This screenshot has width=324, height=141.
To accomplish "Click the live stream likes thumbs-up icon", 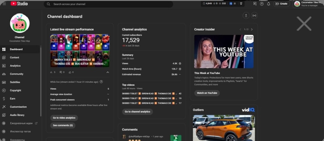I will click(70, 72).
